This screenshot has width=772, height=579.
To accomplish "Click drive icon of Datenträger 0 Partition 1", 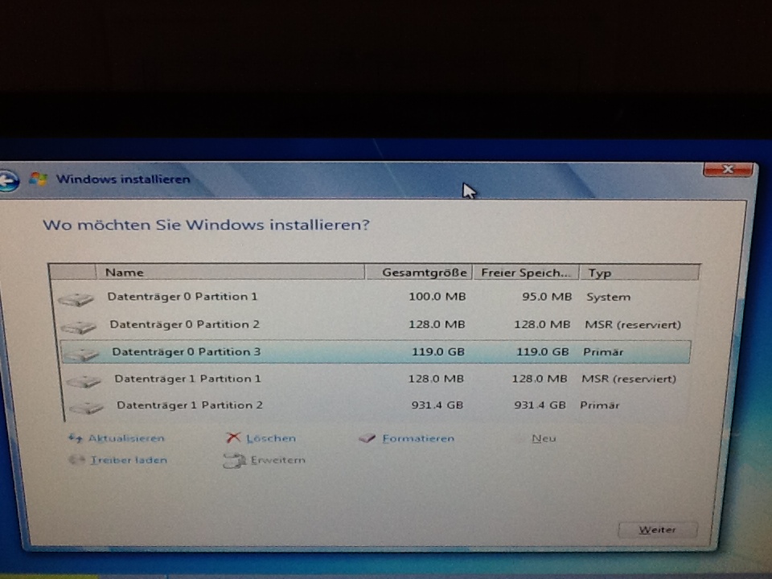I will pos(76,299).
